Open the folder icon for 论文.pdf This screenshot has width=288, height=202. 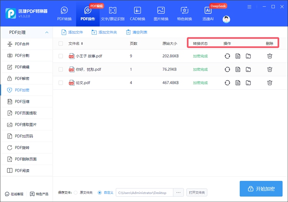pyautogui.click(x=248, y=83)
